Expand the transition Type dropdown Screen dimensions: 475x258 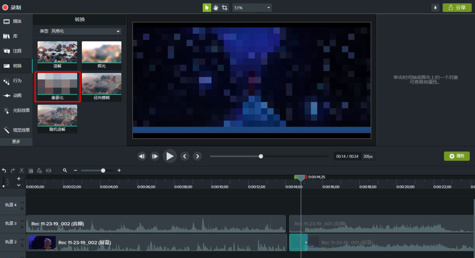86,31
